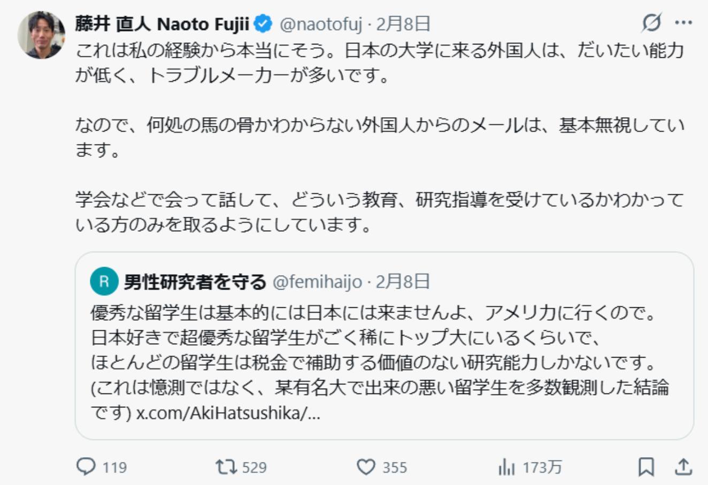Open the 男性研究者を守る display name
Viewport: 708px width, 485px height.
pyautogui.click(x=195, y=282)
